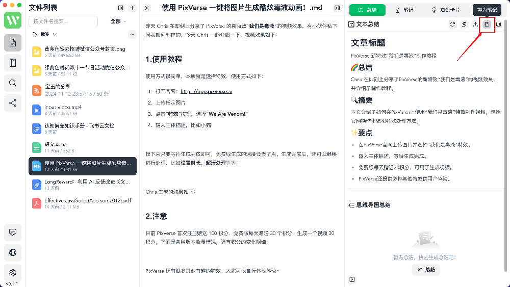Toggle the file list panel collapse icon

point(120,8)
